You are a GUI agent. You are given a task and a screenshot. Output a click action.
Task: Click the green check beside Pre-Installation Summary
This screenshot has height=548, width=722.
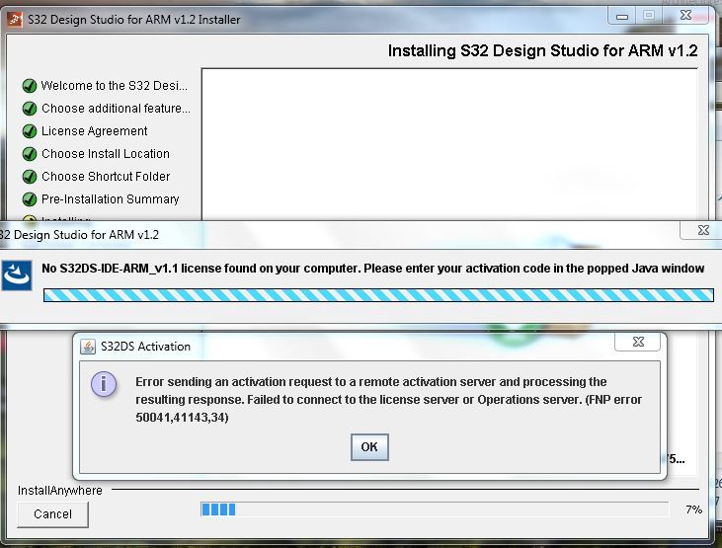point(30,199)
